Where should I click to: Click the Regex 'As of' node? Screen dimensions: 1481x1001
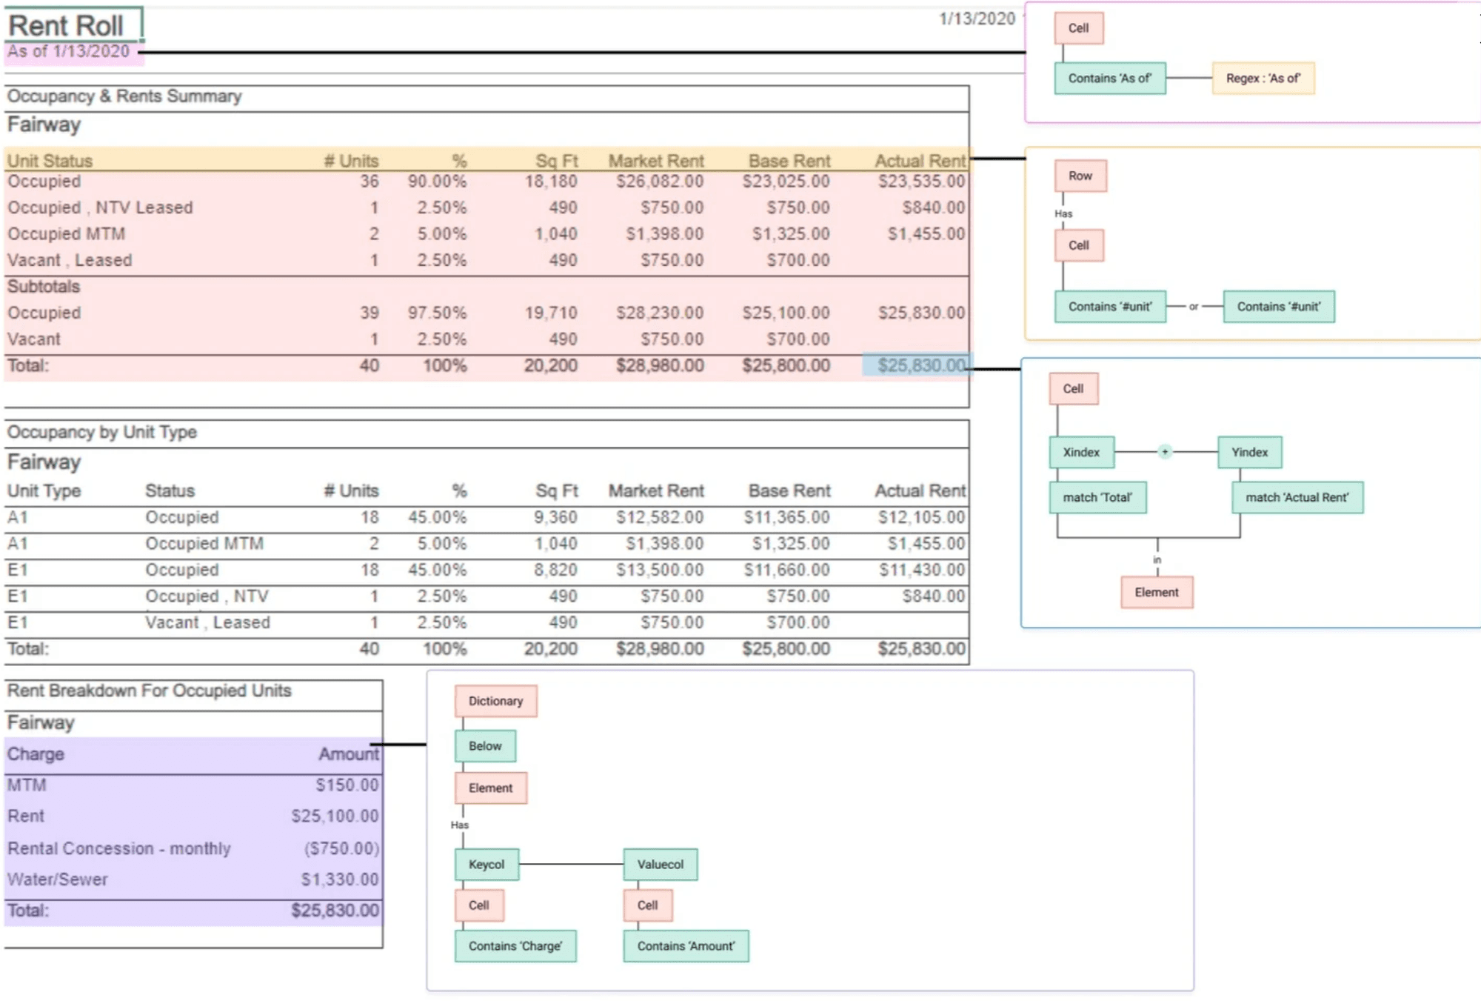1263,78
